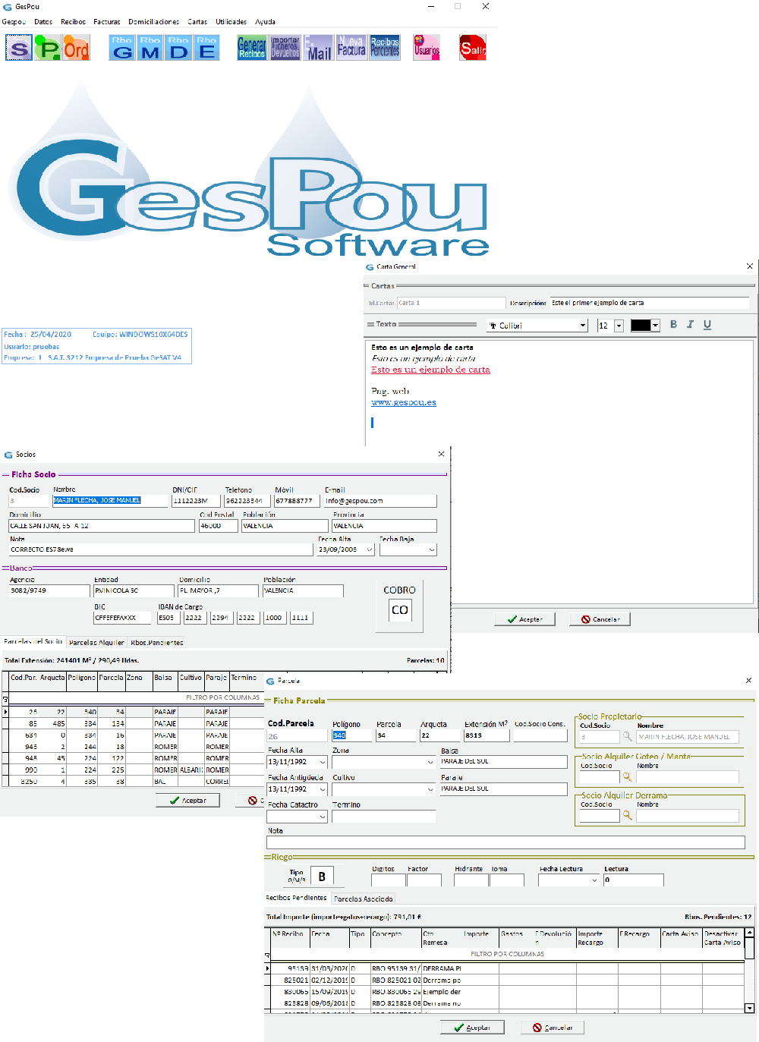Viewport: 759px width, 1042px height.
Task: Click the Polígono field in Parcela
Action: point(352,735)
